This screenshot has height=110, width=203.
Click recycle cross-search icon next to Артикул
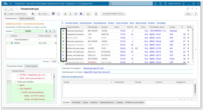click(x=47, y=31)
